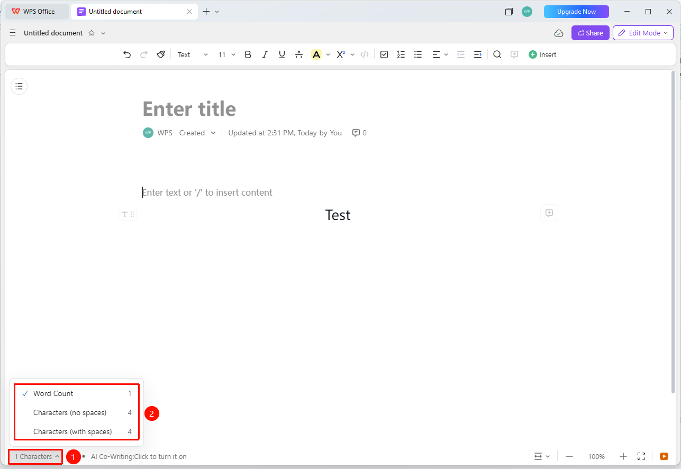Click the Upgrade Now button
This screenshot has height=469, width=681.
tap(576, 12)
